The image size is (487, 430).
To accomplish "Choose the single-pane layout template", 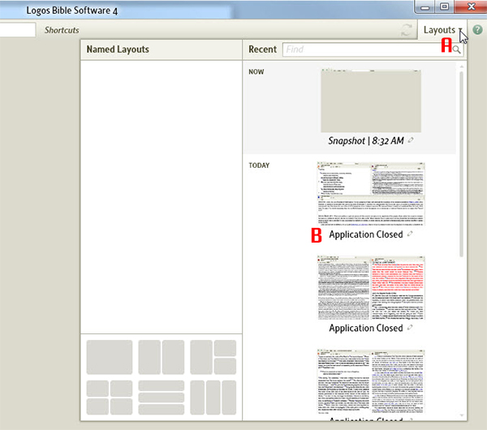I will (x=110, y=357).
